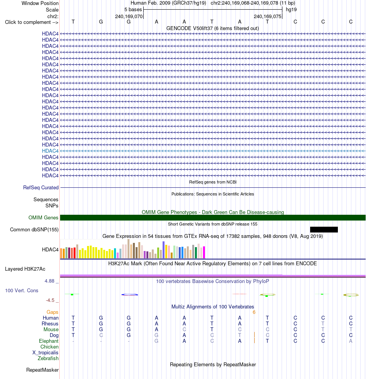The width and height of the screenshot is (366, 379).
Task: Click the HDAC4 label beside the GTEx chart
Action: tap(50, 250)
